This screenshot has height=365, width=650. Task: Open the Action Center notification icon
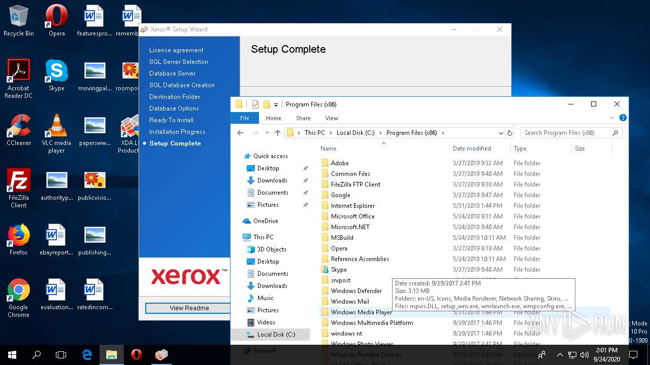pyautogui.click(x=633, y=355)
